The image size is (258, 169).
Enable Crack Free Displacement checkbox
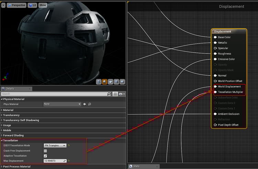[x=45, y=151]
